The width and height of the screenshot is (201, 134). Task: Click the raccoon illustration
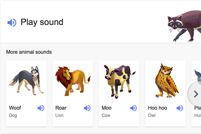[184, 25]
